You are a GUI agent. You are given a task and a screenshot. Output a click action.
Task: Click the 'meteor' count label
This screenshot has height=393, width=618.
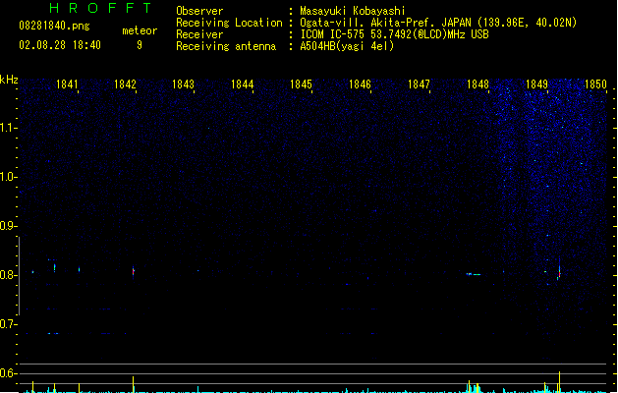tap(140, 30)
